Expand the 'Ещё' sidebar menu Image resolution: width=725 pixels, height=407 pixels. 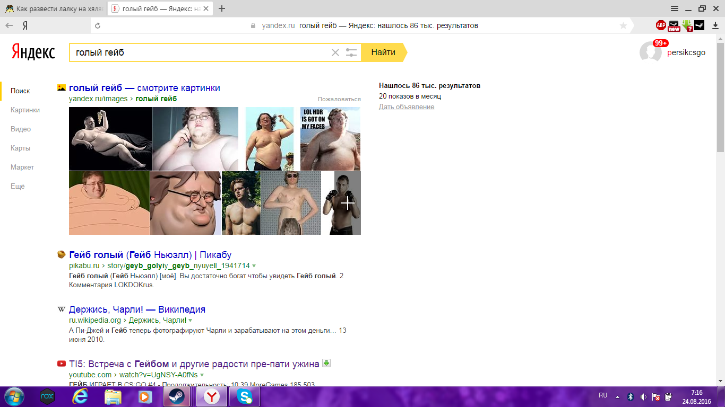tap(18, 187)
